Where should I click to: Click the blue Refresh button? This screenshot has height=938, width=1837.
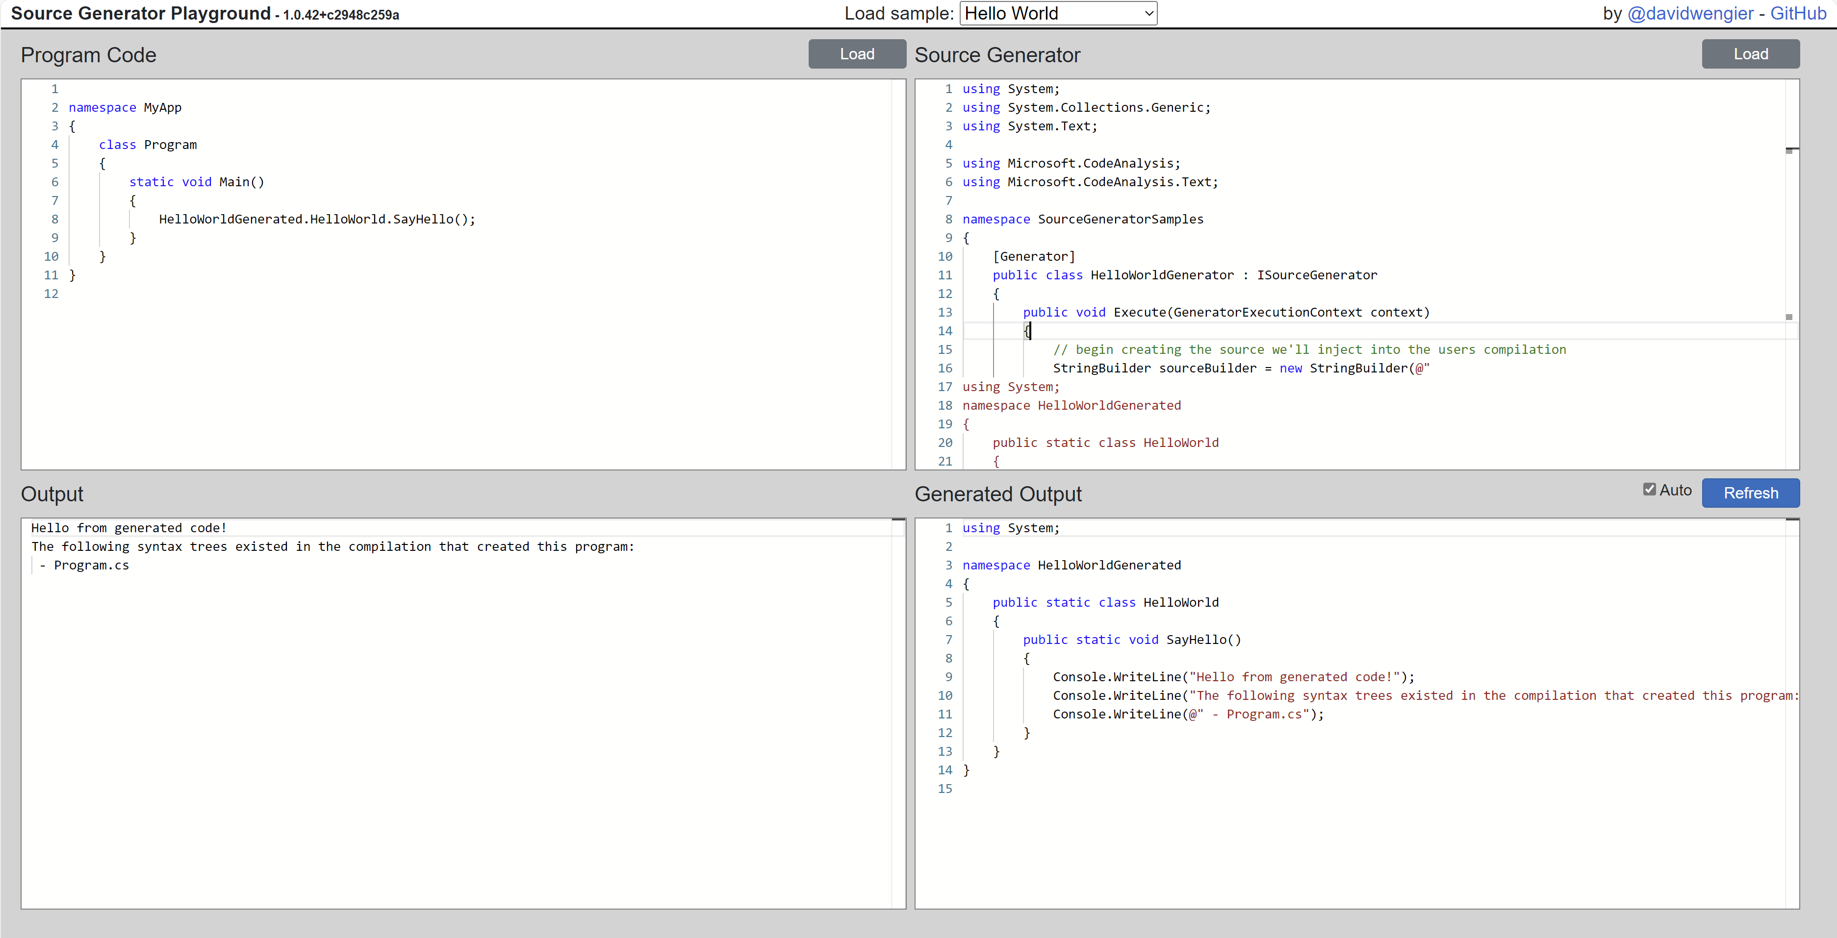(1750, 493)
